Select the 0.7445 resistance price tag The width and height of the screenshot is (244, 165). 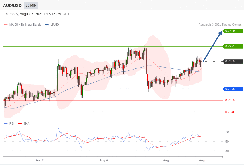click(x=233, y=31)
